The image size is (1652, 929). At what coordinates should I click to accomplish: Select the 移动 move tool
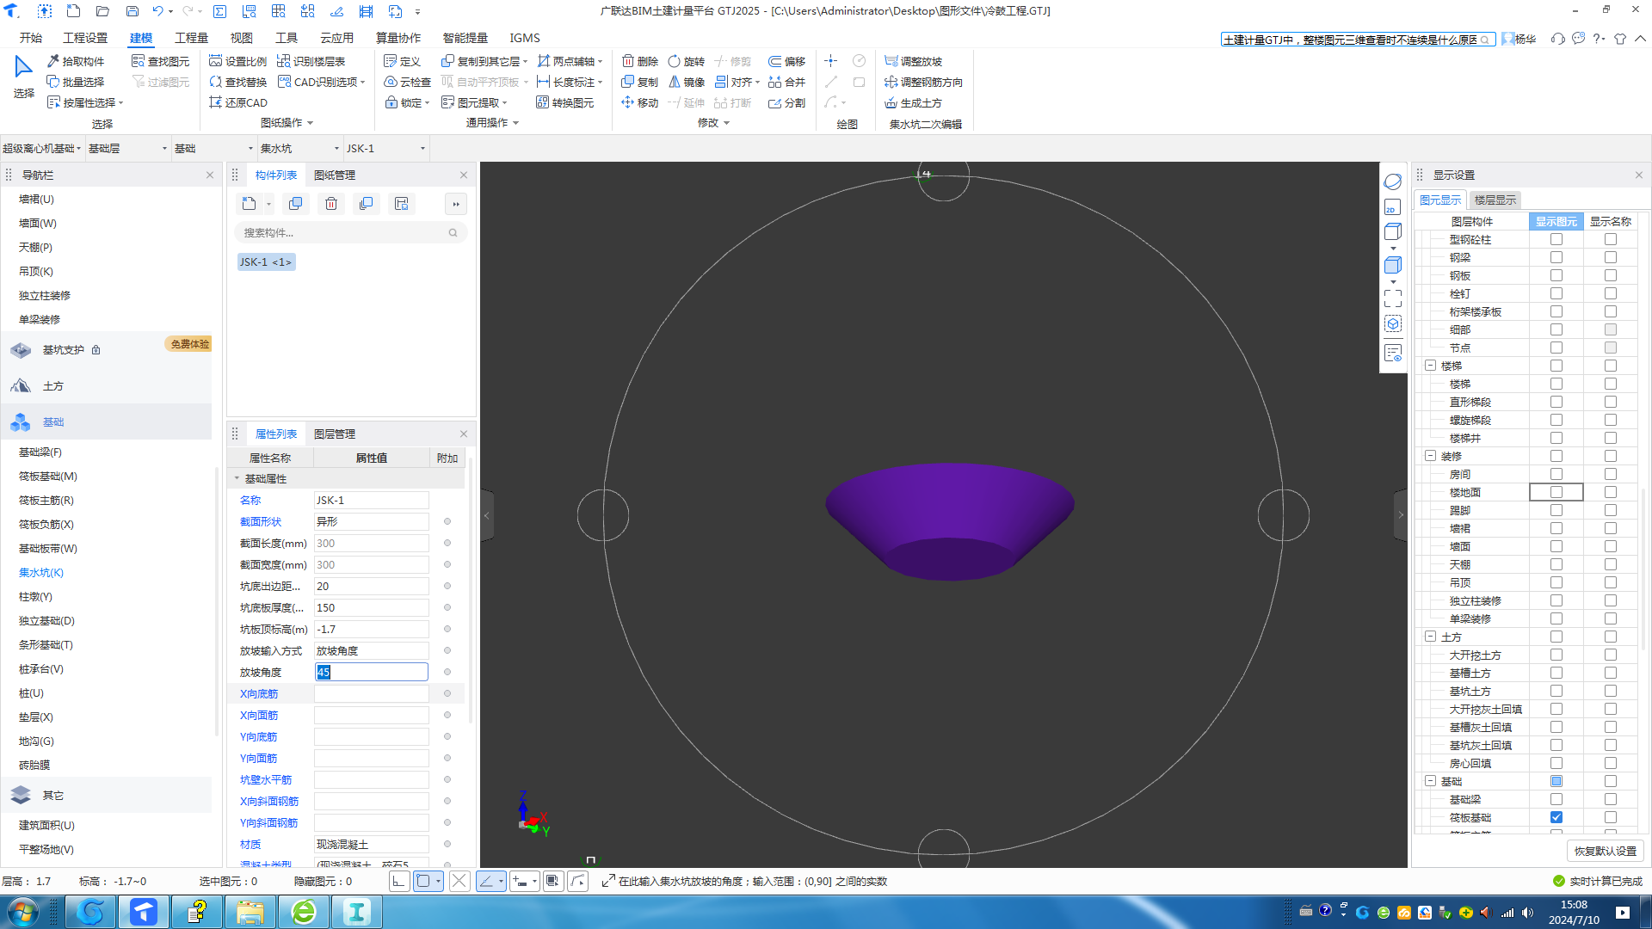(640, 102)
